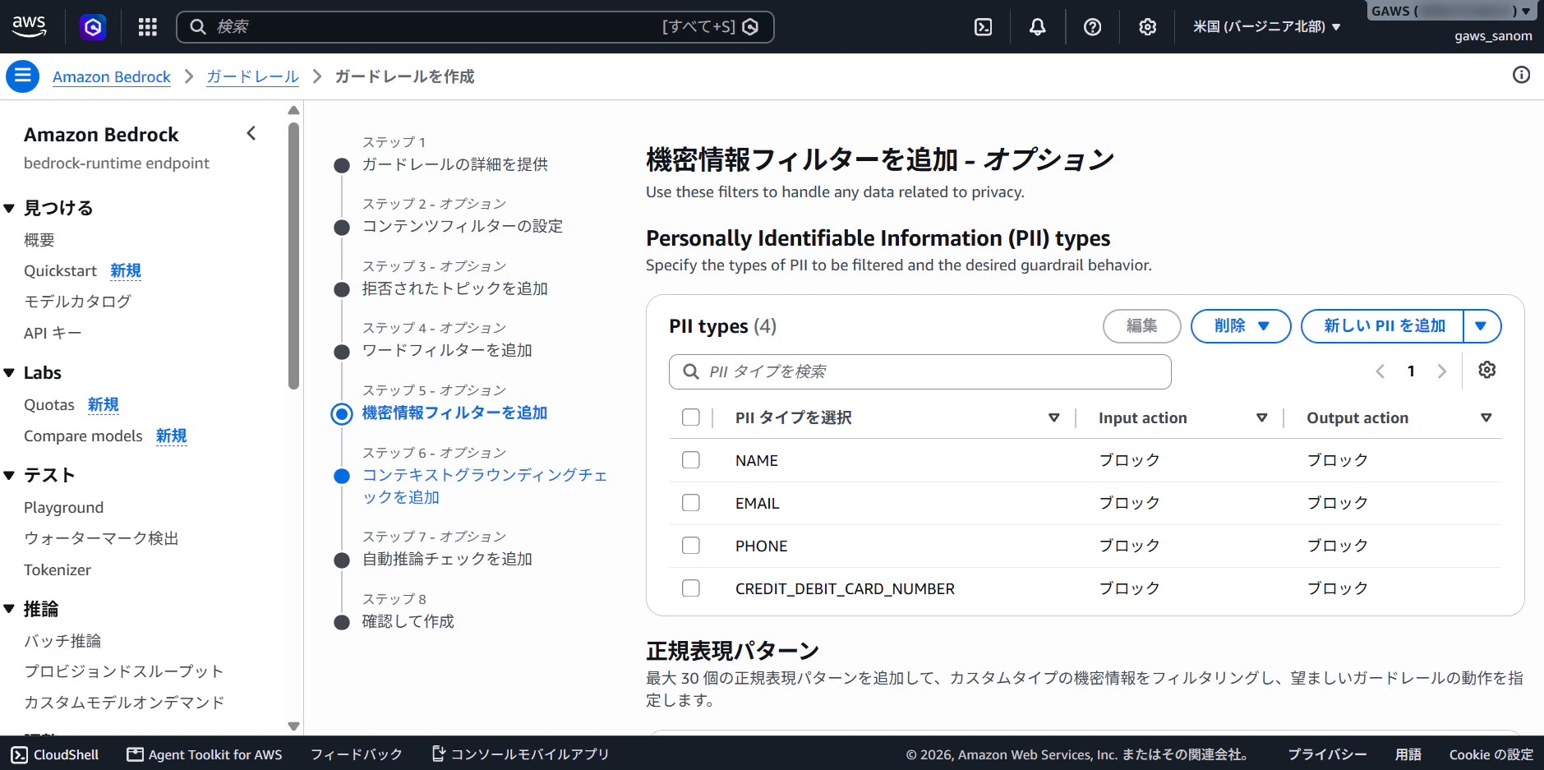Screen dimensions: 1544x770
Task: Open プライバシー footer link
Action: tap(1327, 754)
